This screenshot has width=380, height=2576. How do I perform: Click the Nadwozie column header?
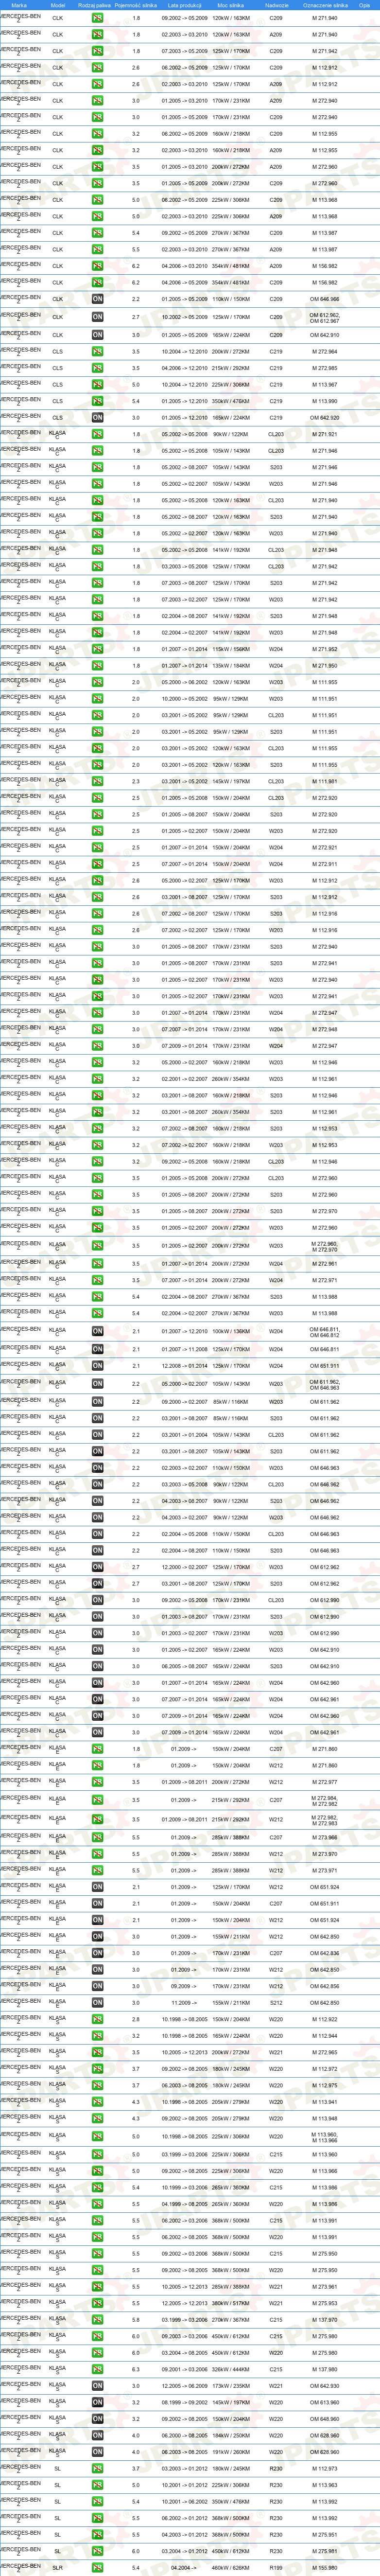277,5
